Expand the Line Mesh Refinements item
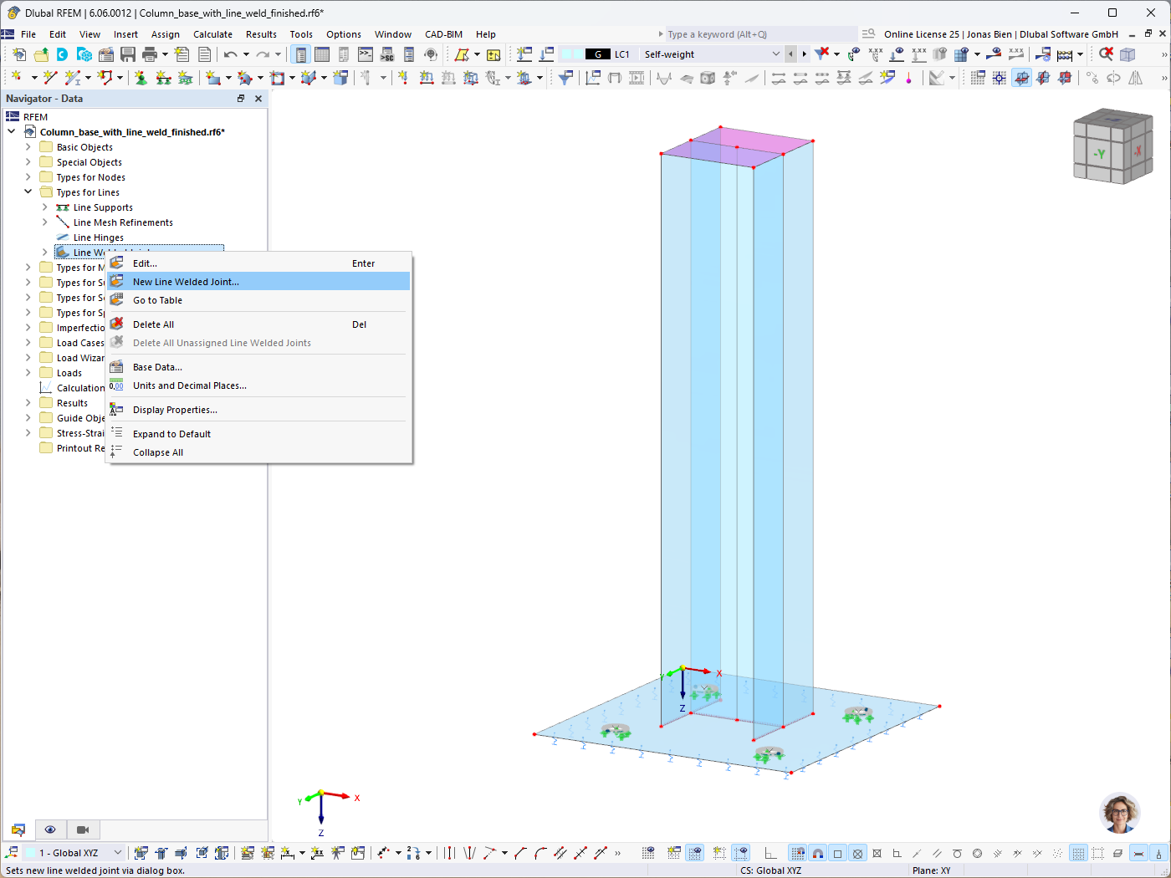Viewport: 1171px width, 878px height. pyautogui.click(x=44, y=222)
